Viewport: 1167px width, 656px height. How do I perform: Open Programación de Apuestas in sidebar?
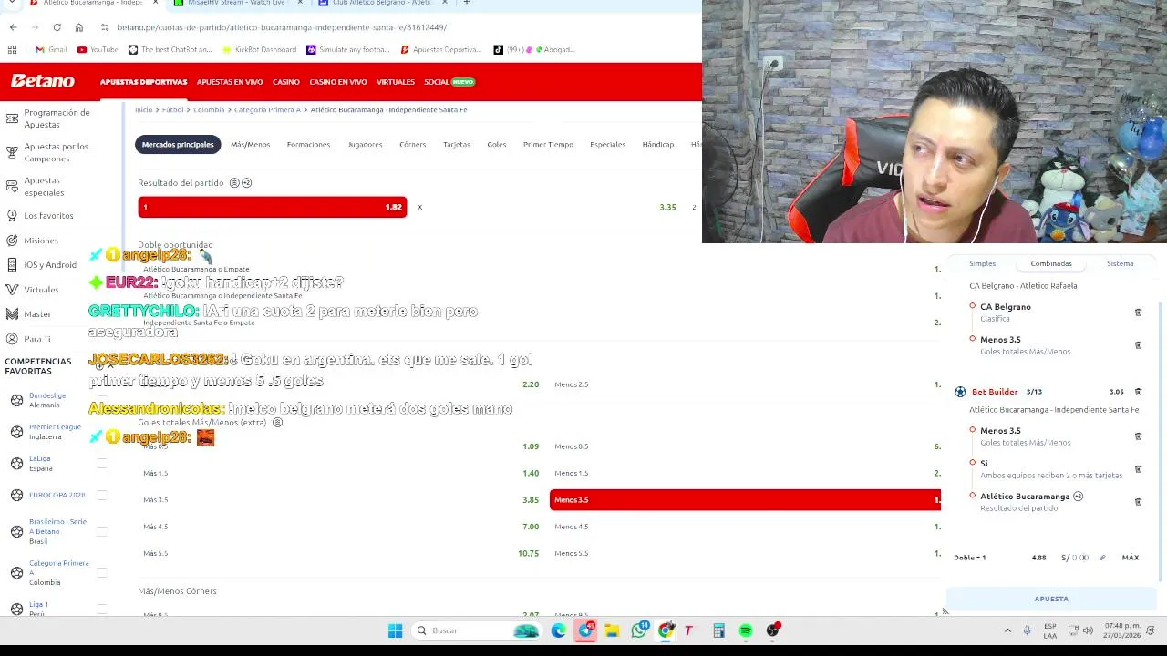57,118
